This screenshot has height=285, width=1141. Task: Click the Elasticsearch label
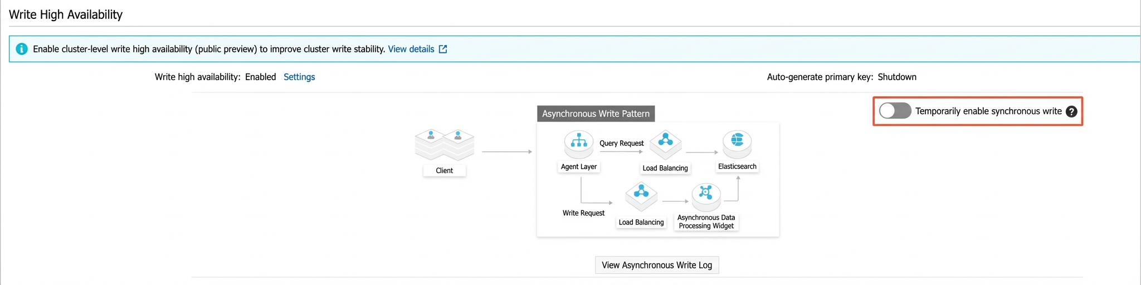click(x=737, y=166)
